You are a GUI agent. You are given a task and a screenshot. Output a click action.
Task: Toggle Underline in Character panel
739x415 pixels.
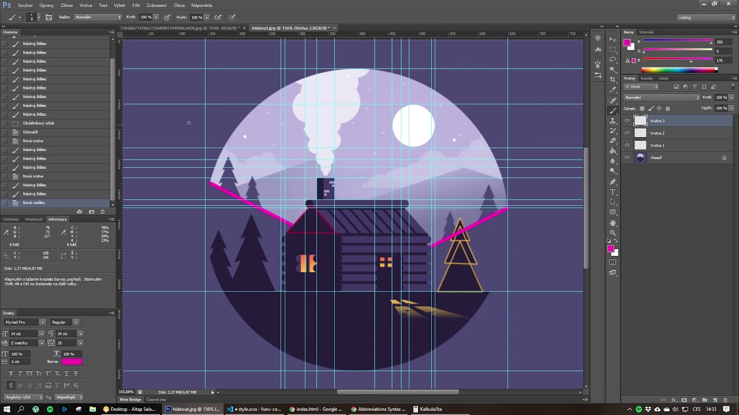pyautogui.click(x=66, y=373)
